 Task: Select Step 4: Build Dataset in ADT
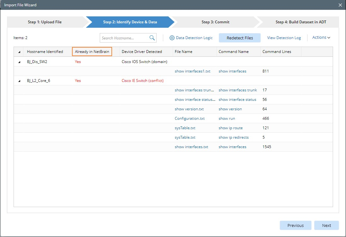(x=301, y=22)
